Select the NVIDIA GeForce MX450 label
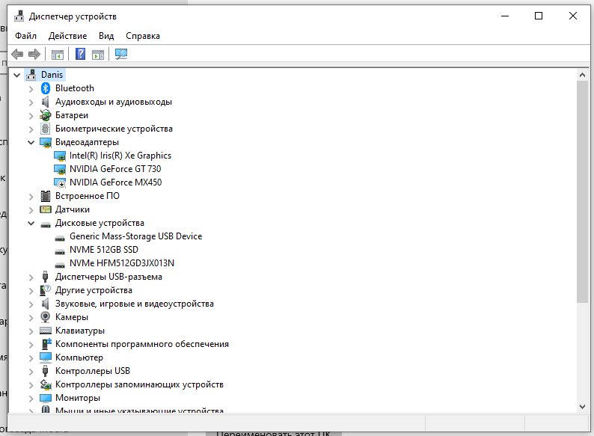This screenshot has height=436, width=594. 115,182
